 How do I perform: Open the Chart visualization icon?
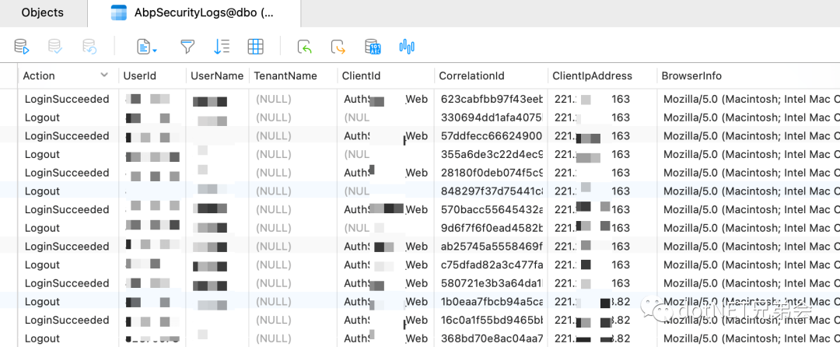tap(407, 47)
